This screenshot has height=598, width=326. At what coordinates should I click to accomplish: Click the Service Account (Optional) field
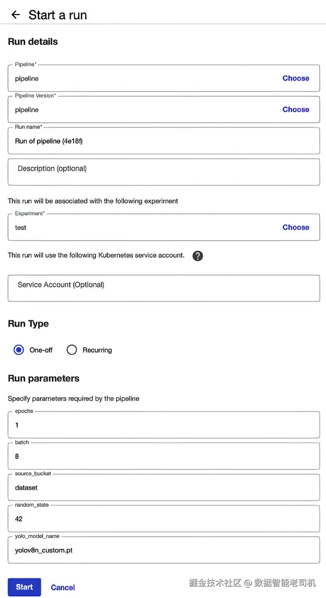pos(164,288)
